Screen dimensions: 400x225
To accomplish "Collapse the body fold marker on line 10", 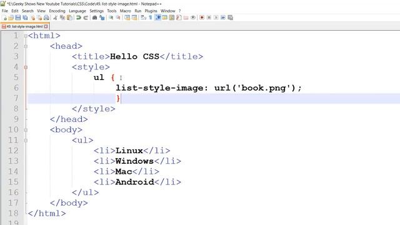I will click(x=26, y=130).
